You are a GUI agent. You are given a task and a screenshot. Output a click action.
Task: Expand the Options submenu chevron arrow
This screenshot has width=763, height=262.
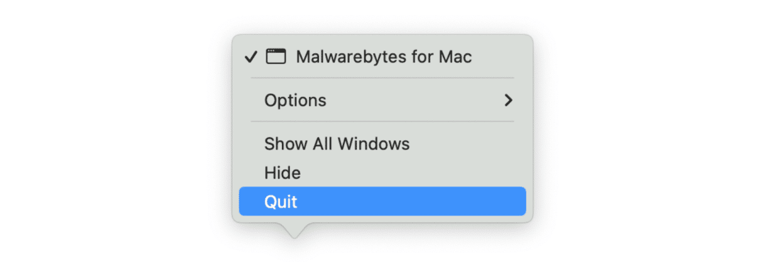point(509,100)
